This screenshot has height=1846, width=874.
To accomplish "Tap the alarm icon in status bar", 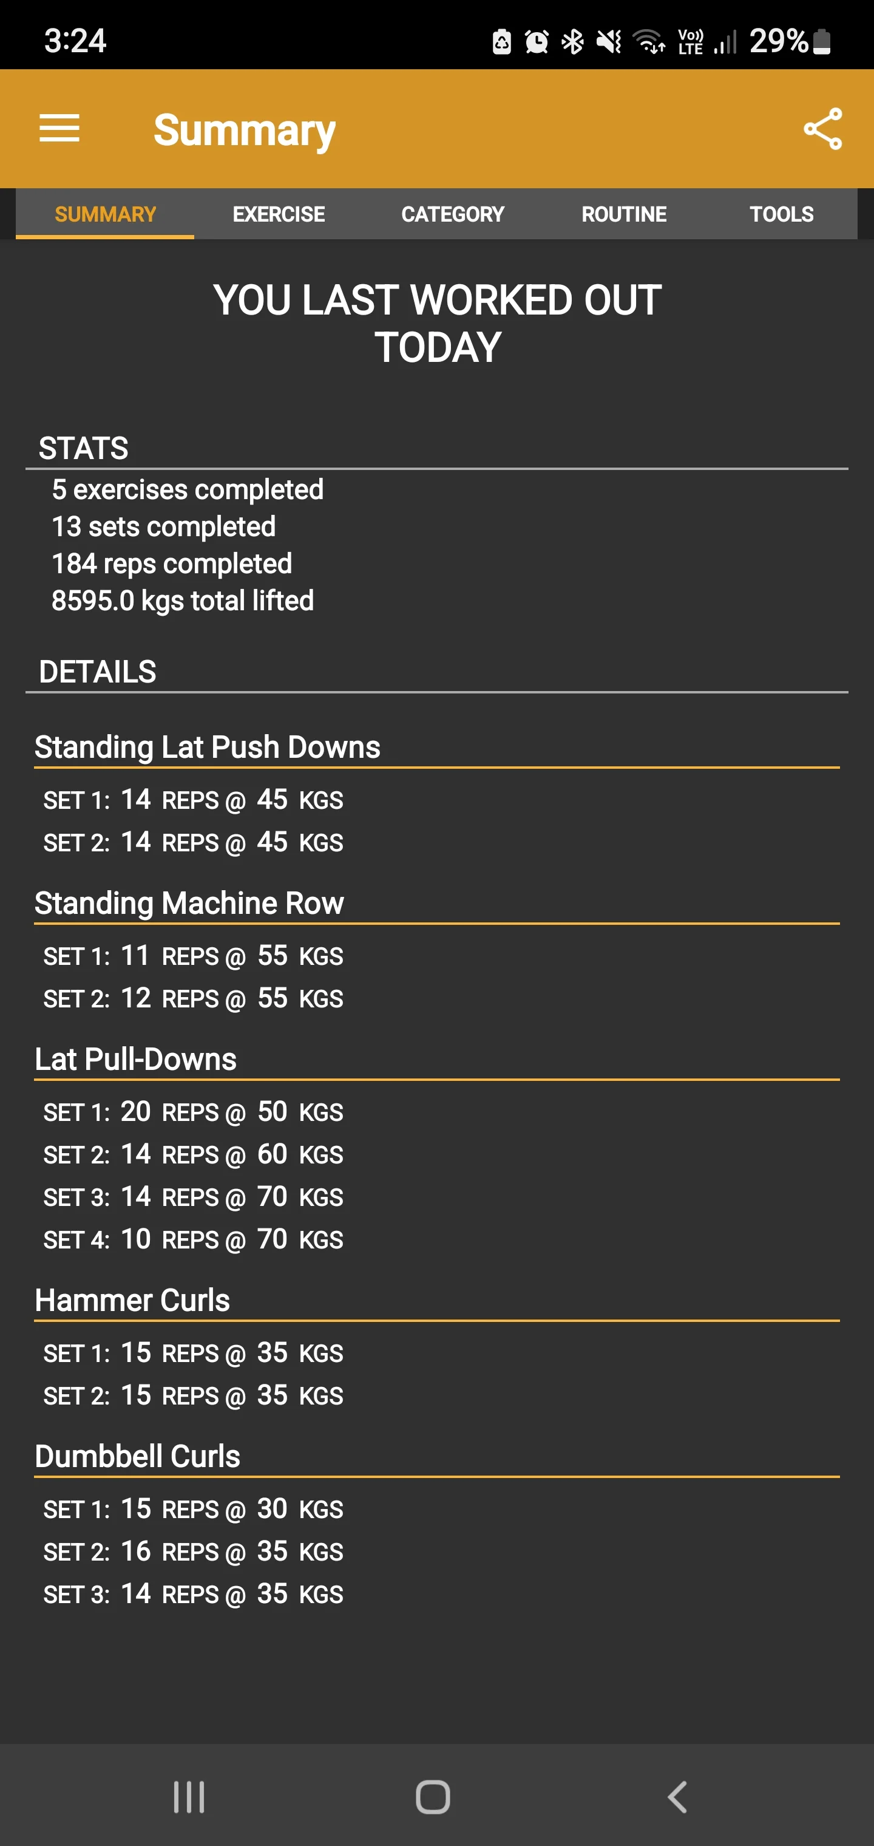I will (x=537, y=41).
